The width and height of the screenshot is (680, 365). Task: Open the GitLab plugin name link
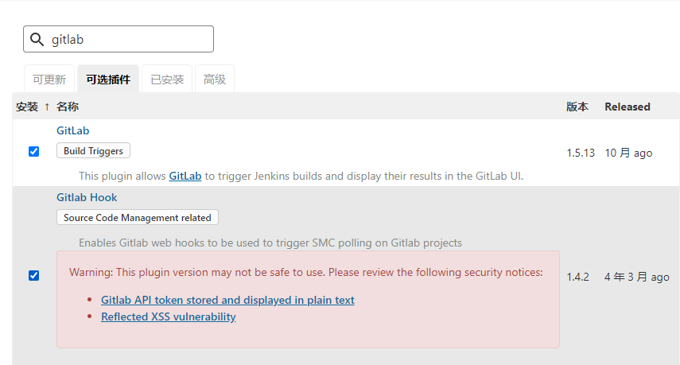point(73,130)
